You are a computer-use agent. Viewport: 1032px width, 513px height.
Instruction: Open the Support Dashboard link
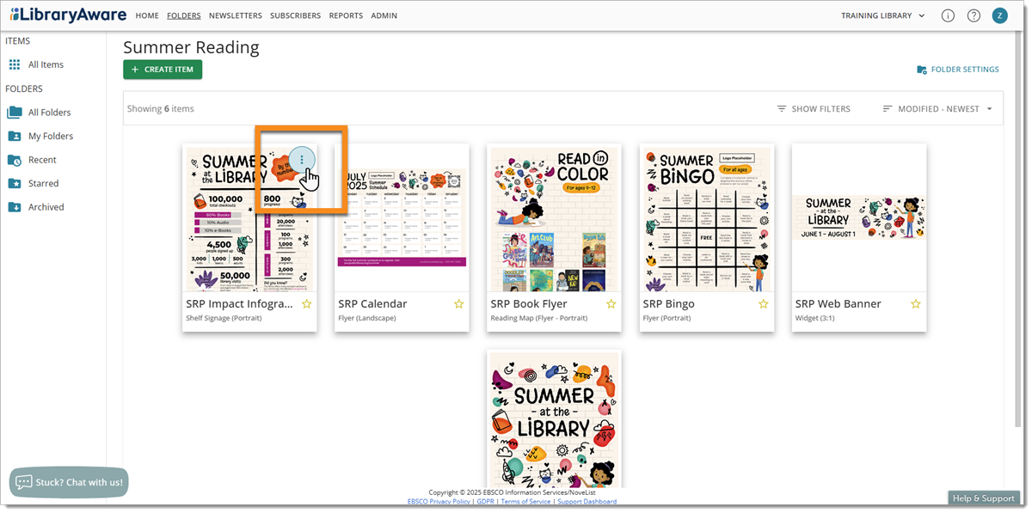pos(587,502)
